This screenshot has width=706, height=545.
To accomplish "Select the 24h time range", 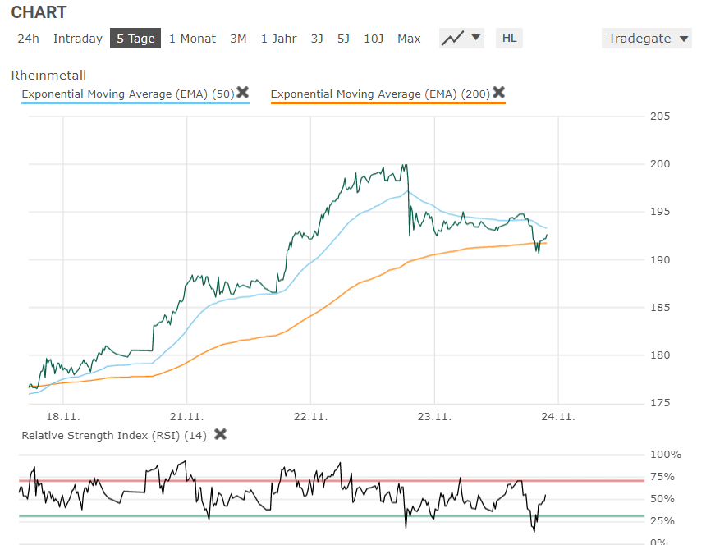I will point(28,39).
